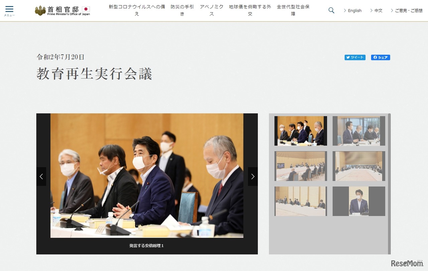
Task: Open the hamburger メニュー
Action: [9, 10]
